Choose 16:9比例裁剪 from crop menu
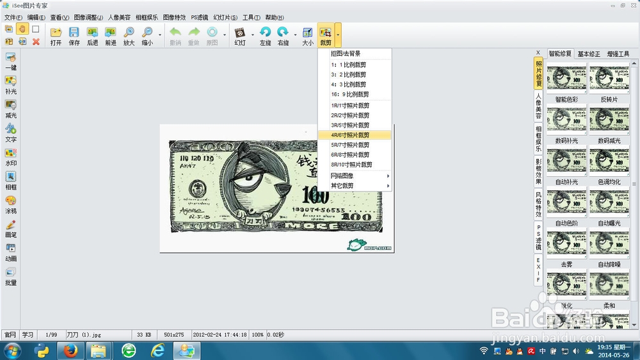Viewport: 640px width, 360px height. (x=355, y=94)
